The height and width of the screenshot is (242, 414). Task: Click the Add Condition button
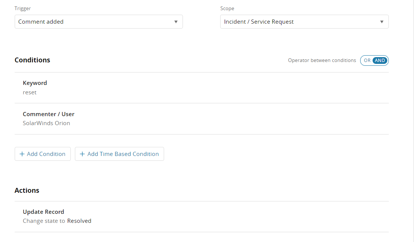[43, 154]
